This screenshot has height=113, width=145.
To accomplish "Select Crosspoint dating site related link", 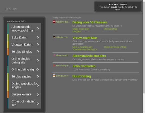I will (x=24, y=103).
